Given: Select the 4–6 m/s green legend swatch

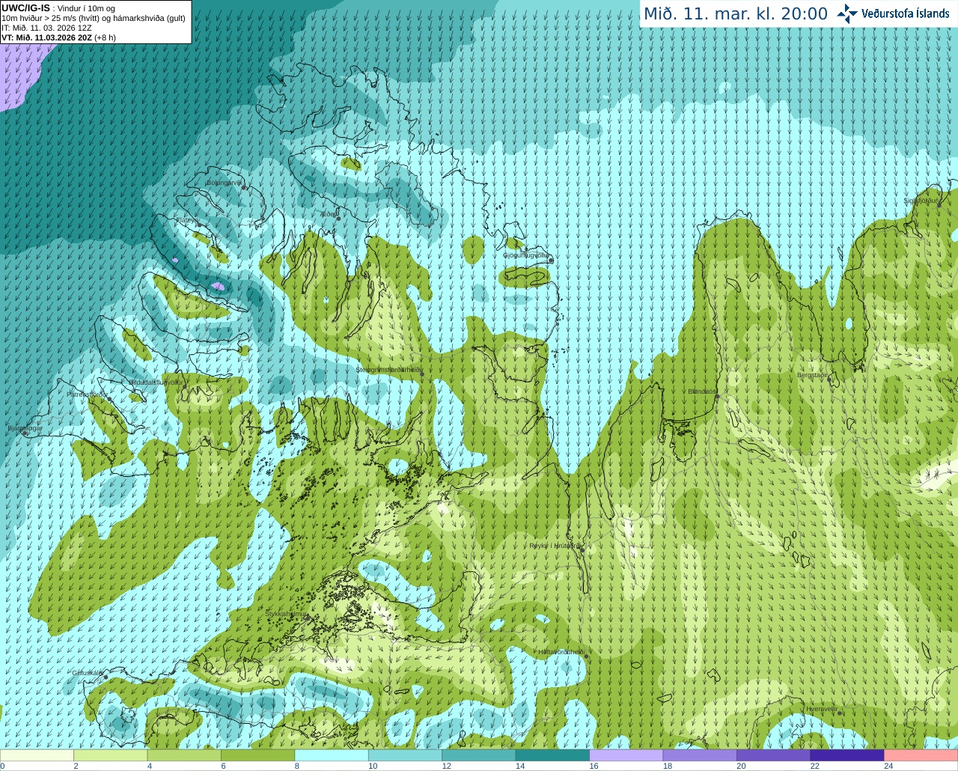Looking at the screenshot, I should [x=185, y=755].
